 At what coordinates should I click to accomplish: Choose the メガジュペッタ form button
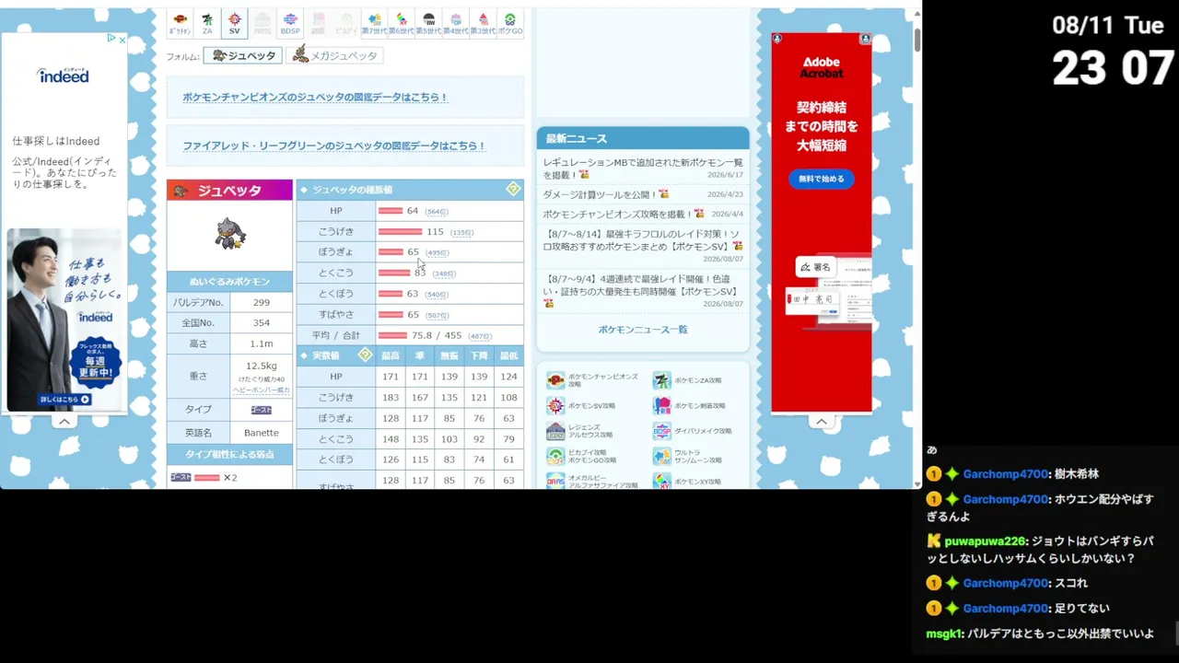click(334, 55)
